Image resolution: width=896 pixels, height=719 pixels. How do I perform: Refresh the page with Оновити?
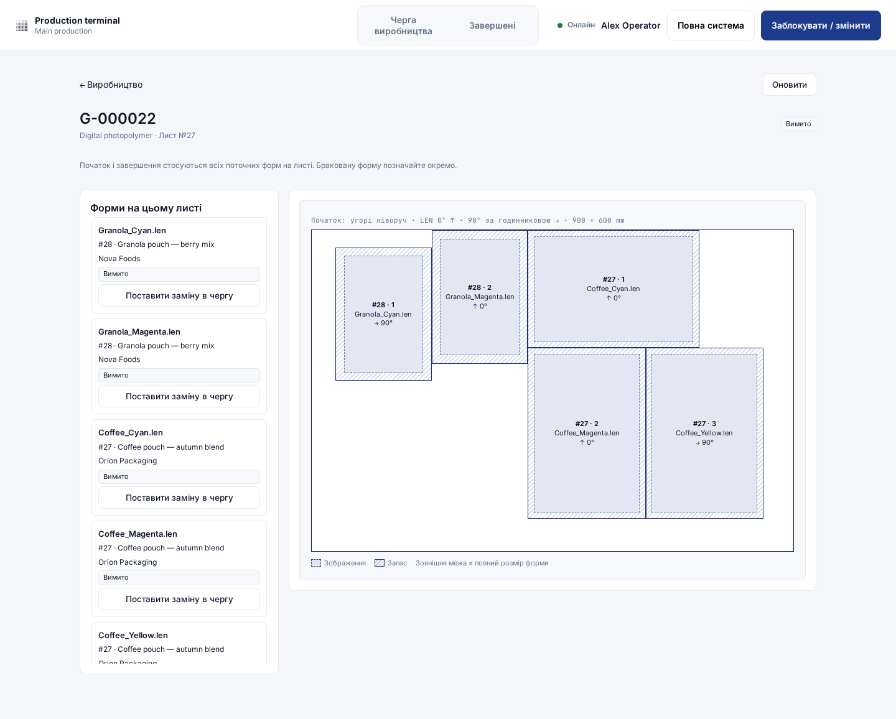(x=790, y=85)
